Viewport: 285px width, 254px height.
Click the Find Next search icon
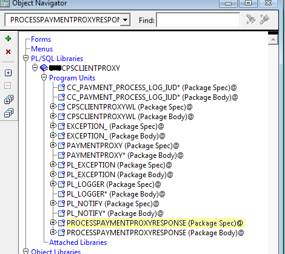pos(251,19)
